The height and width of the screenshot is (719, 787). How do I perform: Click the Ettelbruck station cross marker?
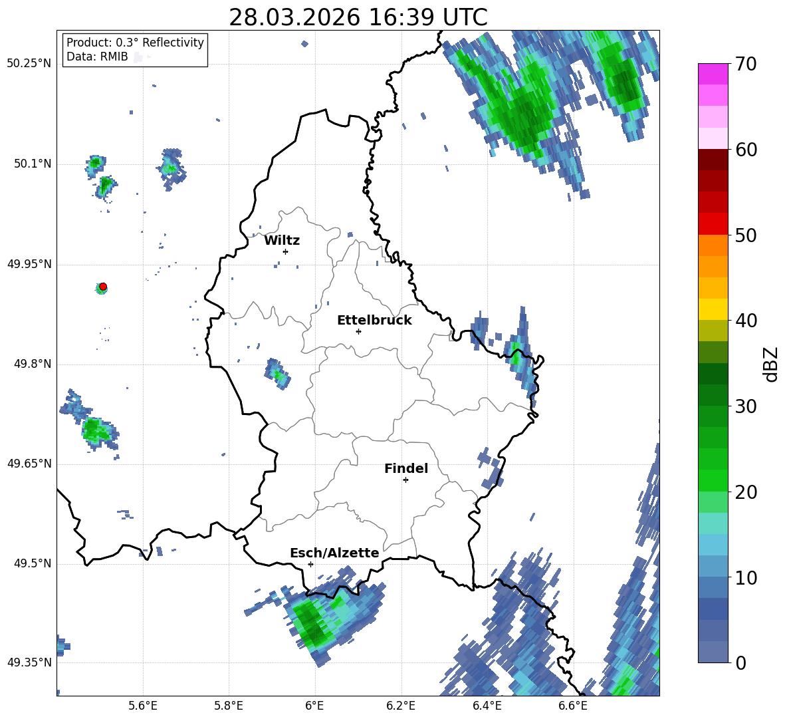click(358, 331)
